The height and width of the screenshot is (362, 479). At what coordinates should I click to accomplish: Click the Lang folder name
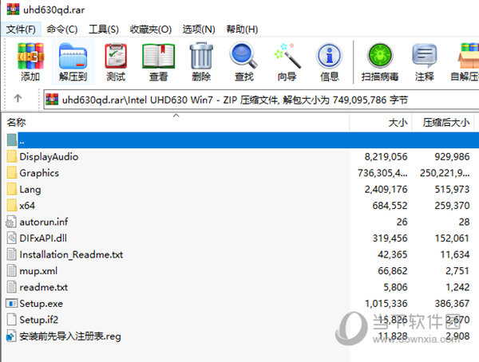click(30, 190)
